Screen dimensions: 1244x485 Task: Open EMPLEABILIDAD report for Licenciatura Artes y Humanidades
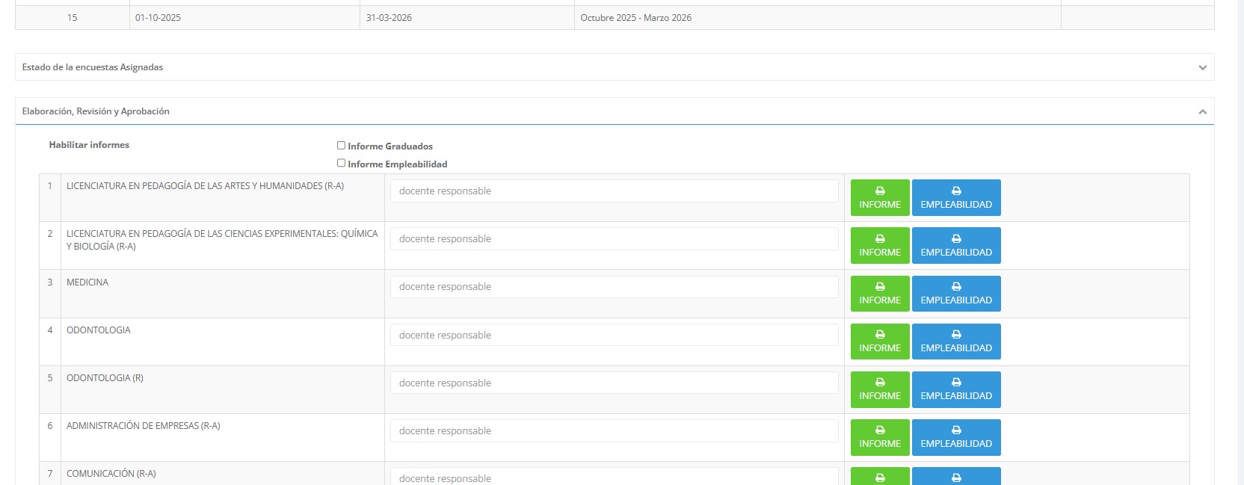pos(956,197)
